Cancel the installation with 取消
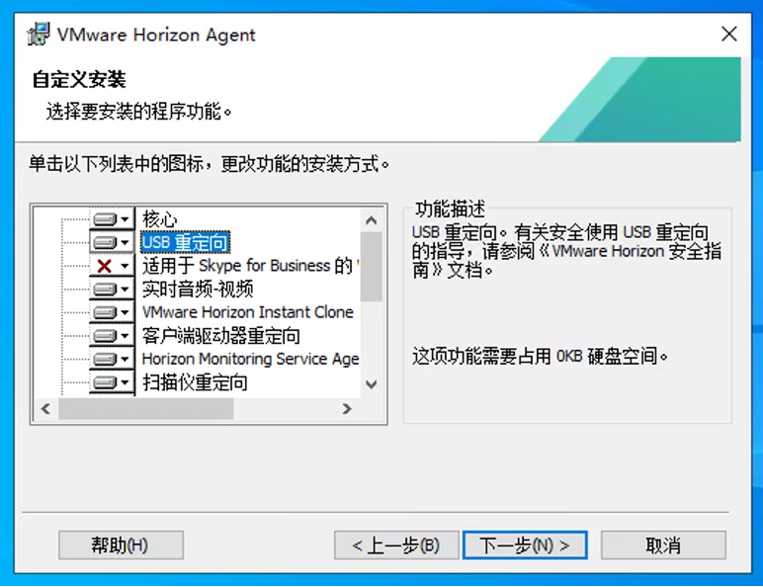Viewport: 763px width, 587px height. (x=663, y=545)
